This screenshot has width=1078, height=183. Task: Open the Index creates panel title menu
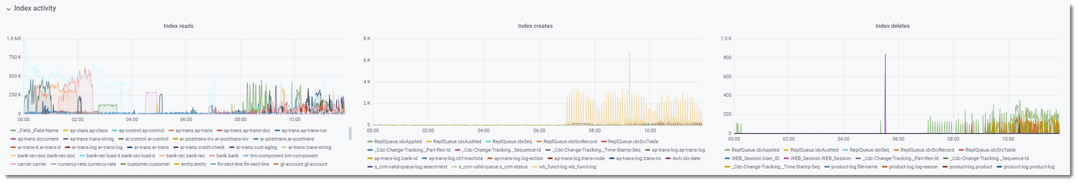(535, 26)
